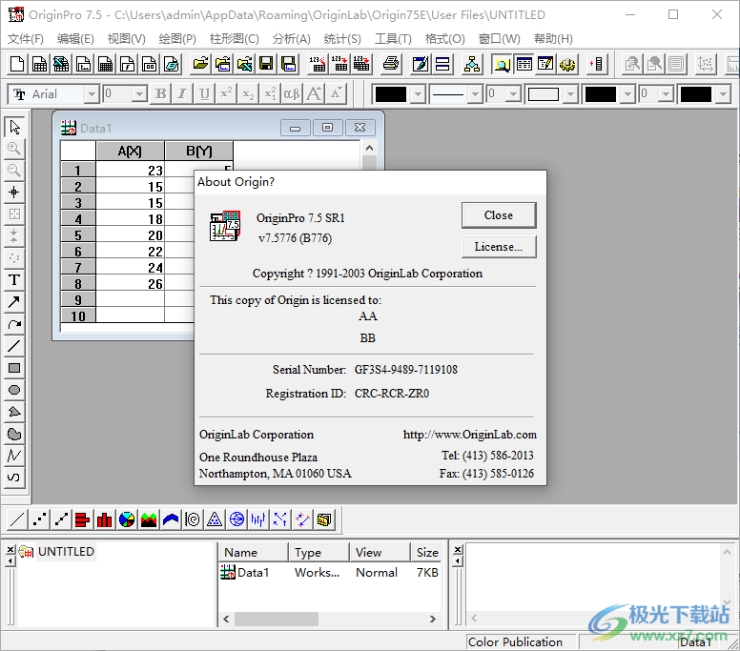Select the Rectangle drawing tool
740x651 pixels.
(x=14, y=368)
